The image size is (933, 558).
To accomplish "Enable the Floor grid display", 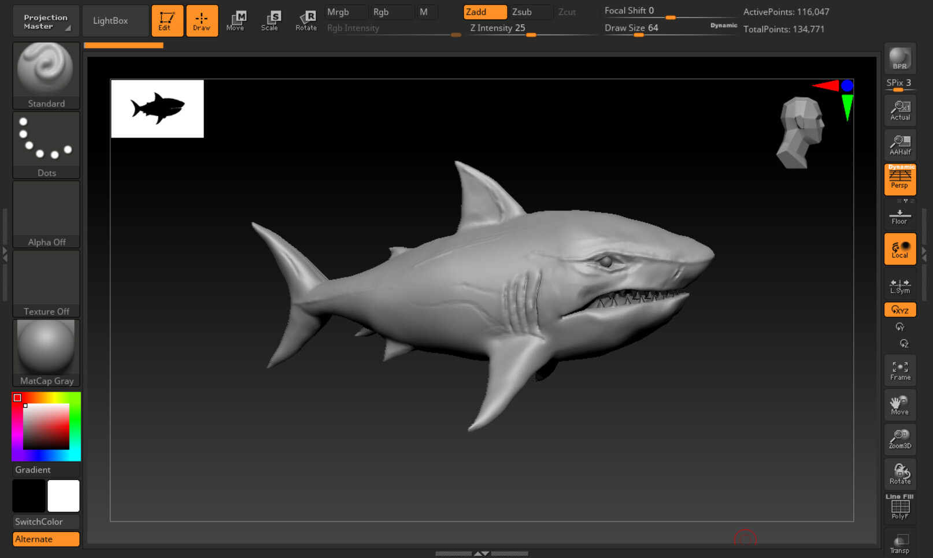I will (899, 215).
